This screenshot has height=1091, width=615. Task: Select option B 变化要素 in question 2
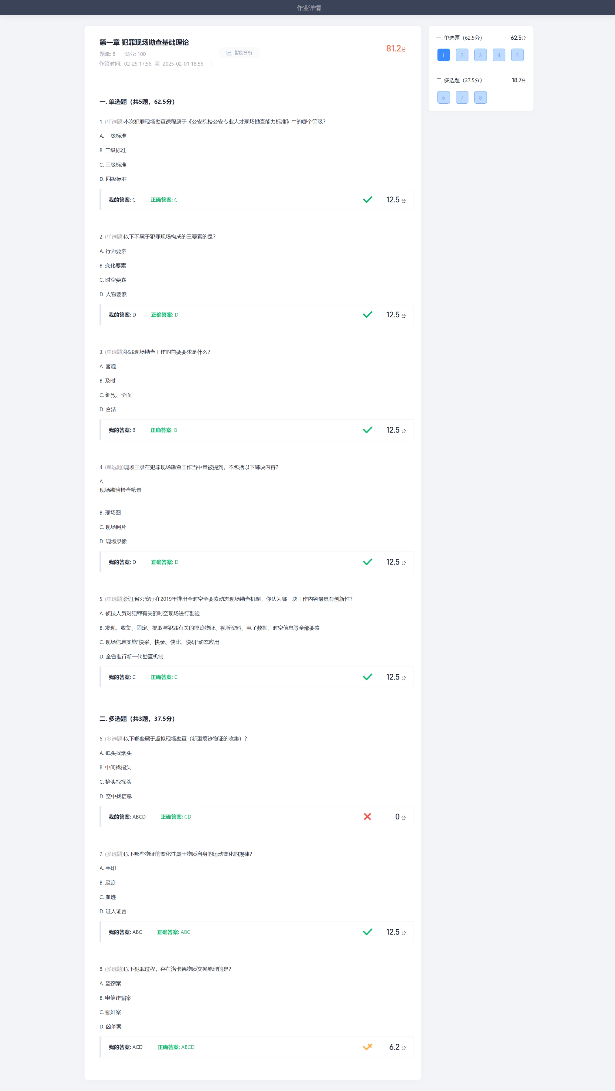click(113, 266)
